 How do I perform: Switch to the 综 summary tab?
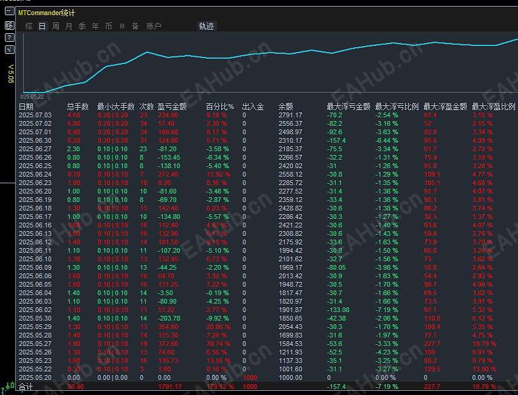[29, 26]
